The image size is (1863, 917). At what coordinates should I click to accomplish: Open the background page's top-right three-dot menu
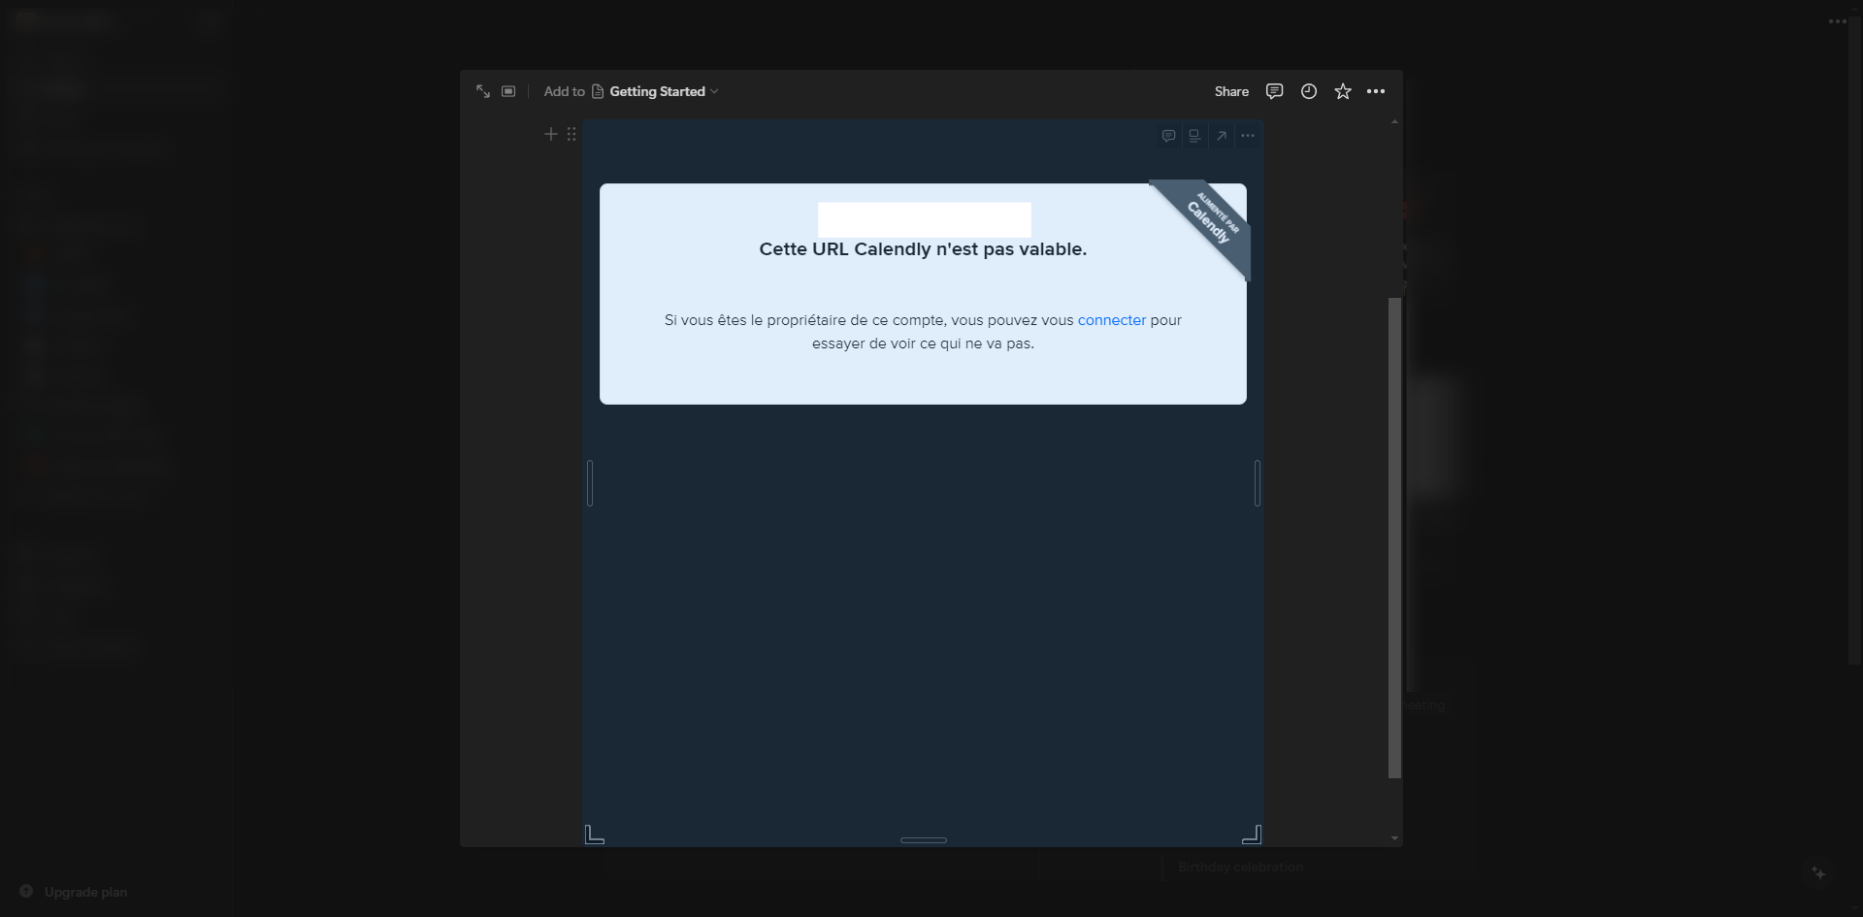[1837, 21]
